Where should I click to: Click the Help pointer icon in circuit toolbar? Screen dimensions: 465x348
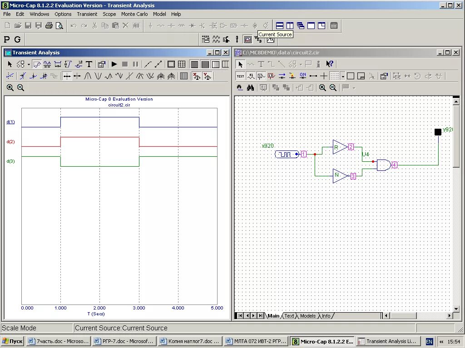(x=330, y=64)
